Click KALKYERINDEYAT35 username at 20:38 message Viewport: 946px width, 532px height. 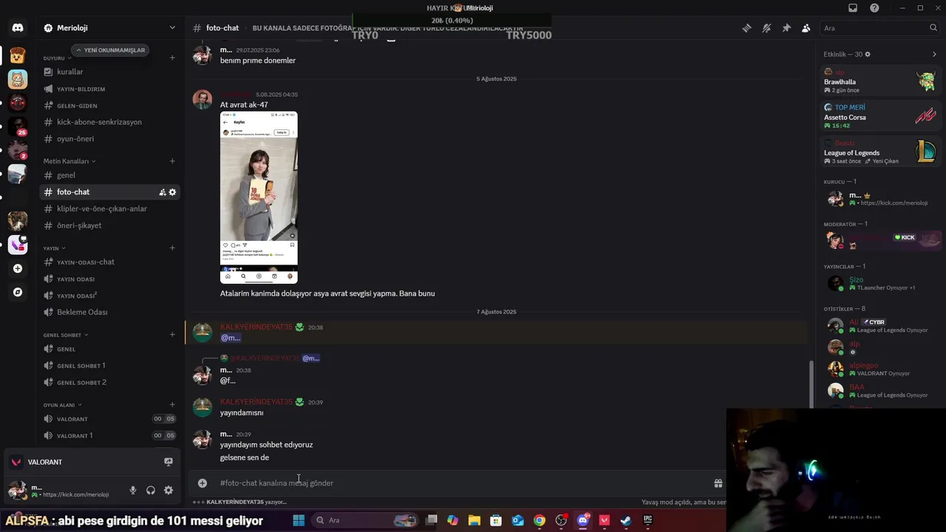pyautogui.click(x=256, y=327)
